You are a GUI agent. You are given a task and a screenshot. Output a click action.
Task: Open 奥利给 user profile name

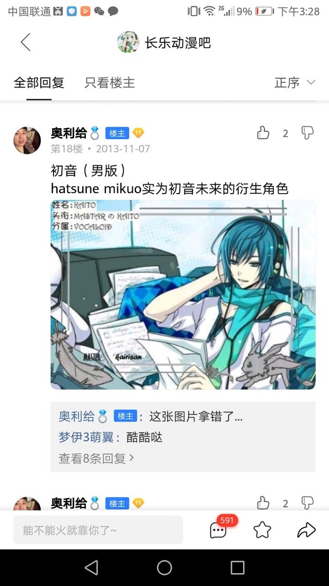tap(69, 133)
